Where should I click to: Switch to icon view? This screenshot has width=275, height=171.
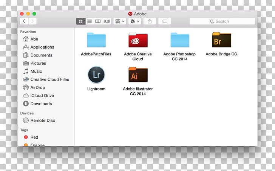click(81, 21)
